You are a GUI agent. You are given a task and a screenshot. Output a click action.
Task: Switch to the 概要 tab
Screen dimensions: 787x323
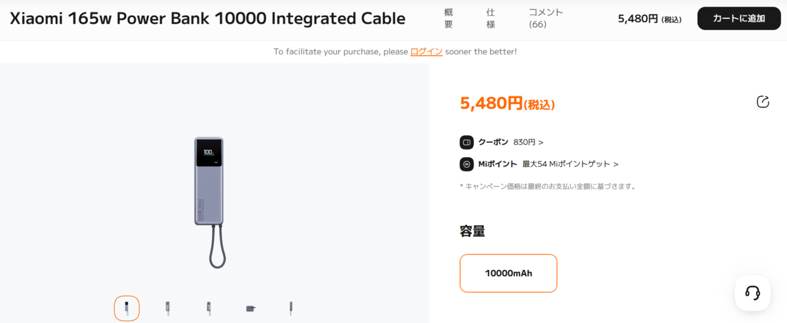(449, 18)
